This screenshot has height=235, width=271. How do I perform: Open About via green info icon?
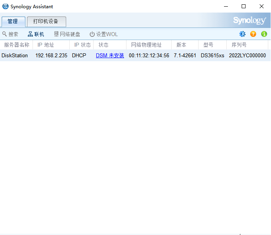pos(264,34)
